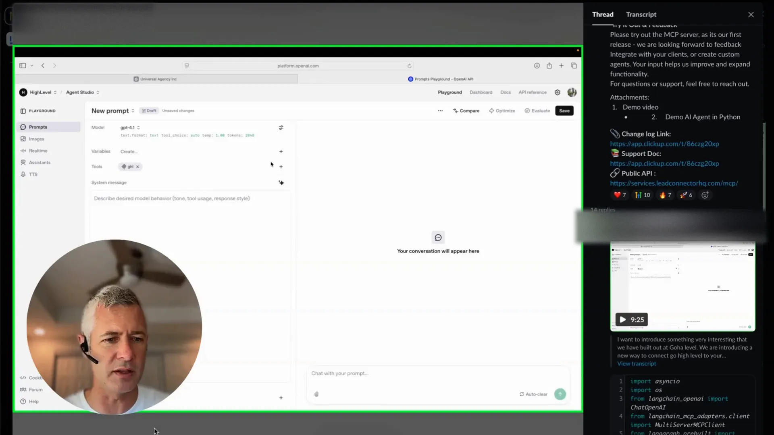Click the heart reaction with 7
The height and width of the screenshot is (435, 774).
(x=620, y=195)
